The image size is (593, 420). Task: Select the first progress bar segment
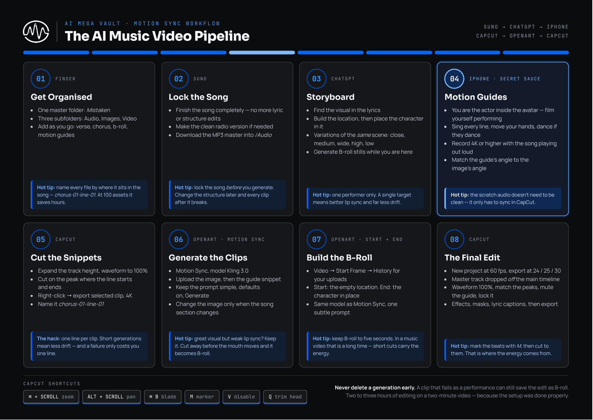pos(56,53)
